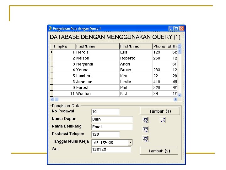
Task: Select the Johnson last name cell
Action: coord(97,82)
